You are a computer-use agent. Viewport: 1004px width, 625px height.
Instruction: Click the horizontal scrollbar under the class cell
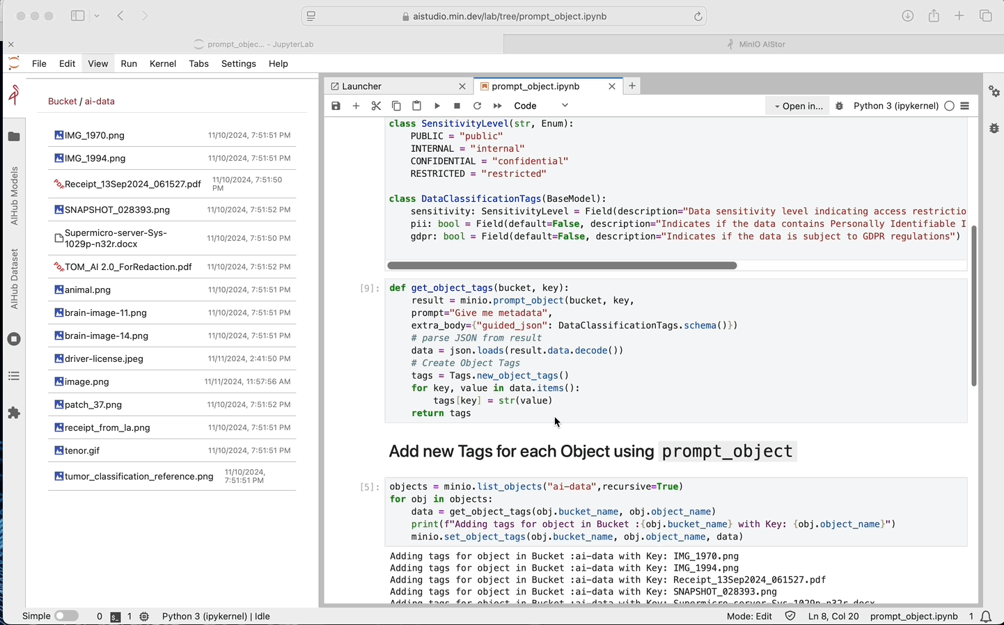(x=562, y=265)
